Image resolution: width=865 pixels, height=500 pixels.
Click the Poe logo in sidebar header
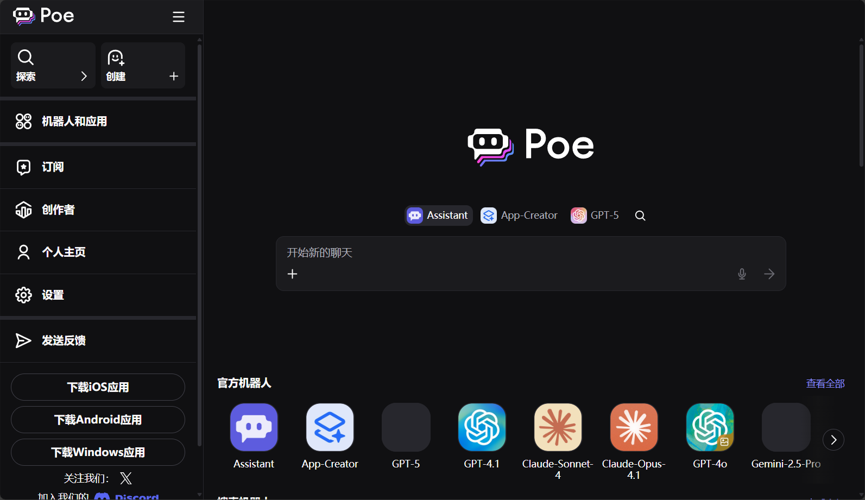pos(43,16)
